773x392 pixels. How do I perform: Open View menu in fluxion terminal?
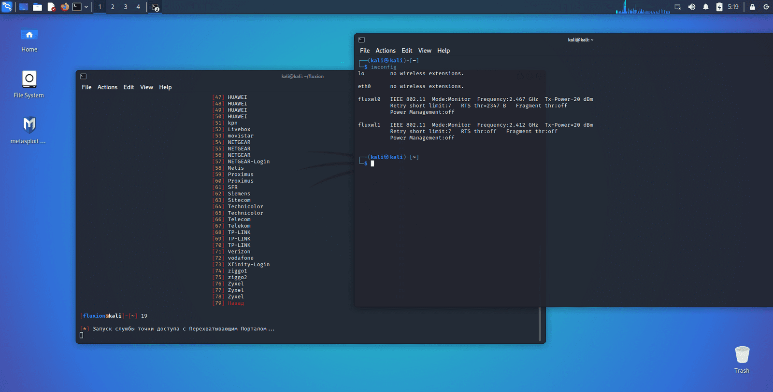146,87
